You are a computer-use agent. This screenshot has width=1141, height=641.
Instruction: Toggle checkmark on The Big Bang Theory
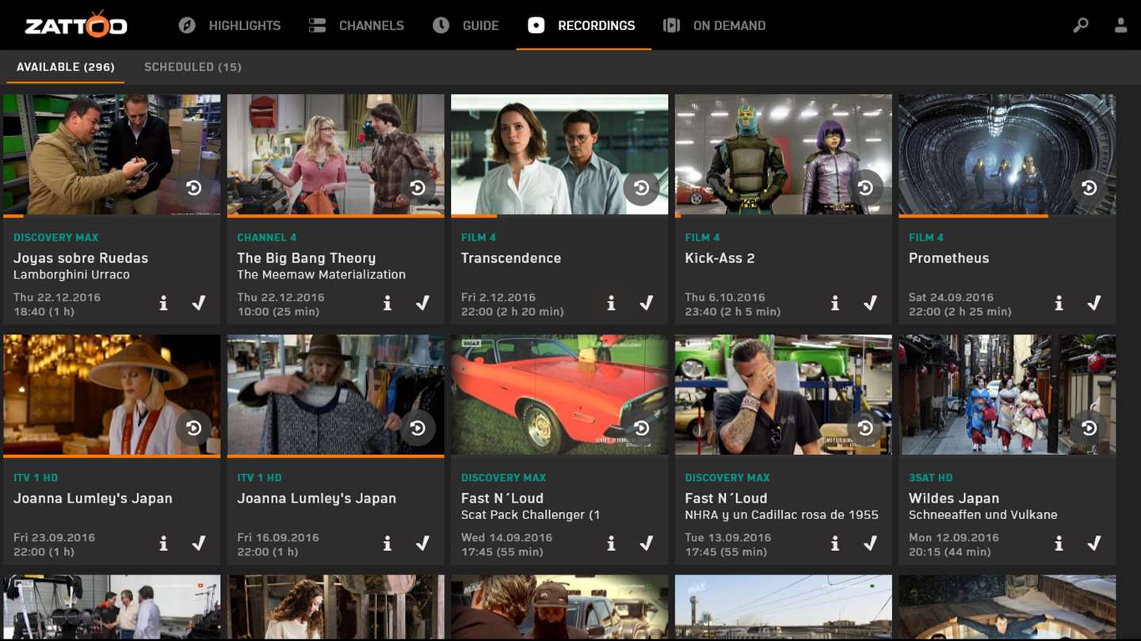point(423,303)
